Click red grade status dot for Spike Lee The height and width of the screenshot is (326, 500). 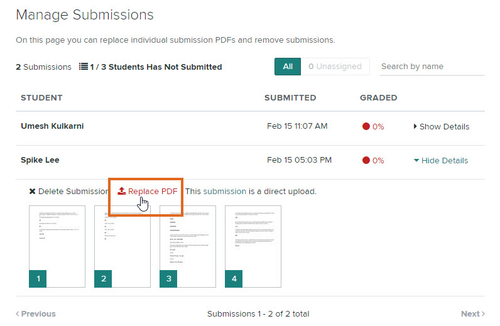(x=366, y=160)
